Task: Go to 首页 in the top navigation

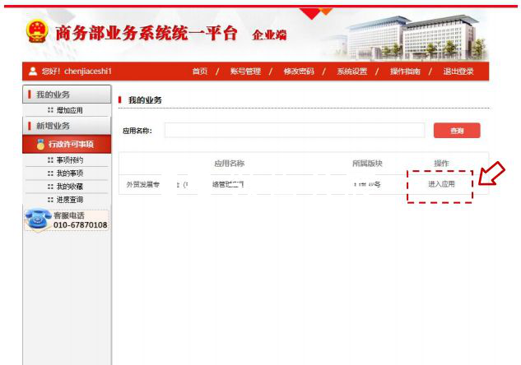Action: (x=199, y=72)
